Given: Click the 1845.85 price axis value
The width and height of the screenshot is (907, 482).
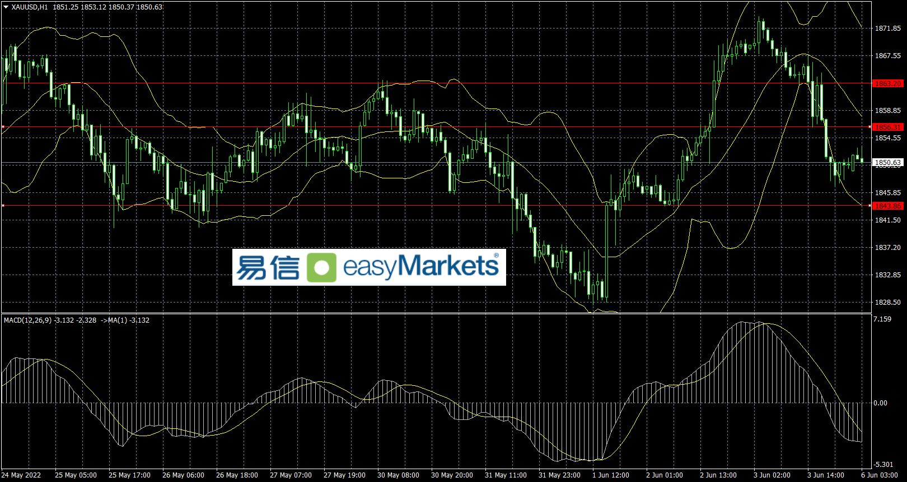Looking at the screenshot, I should click(888, 192).
